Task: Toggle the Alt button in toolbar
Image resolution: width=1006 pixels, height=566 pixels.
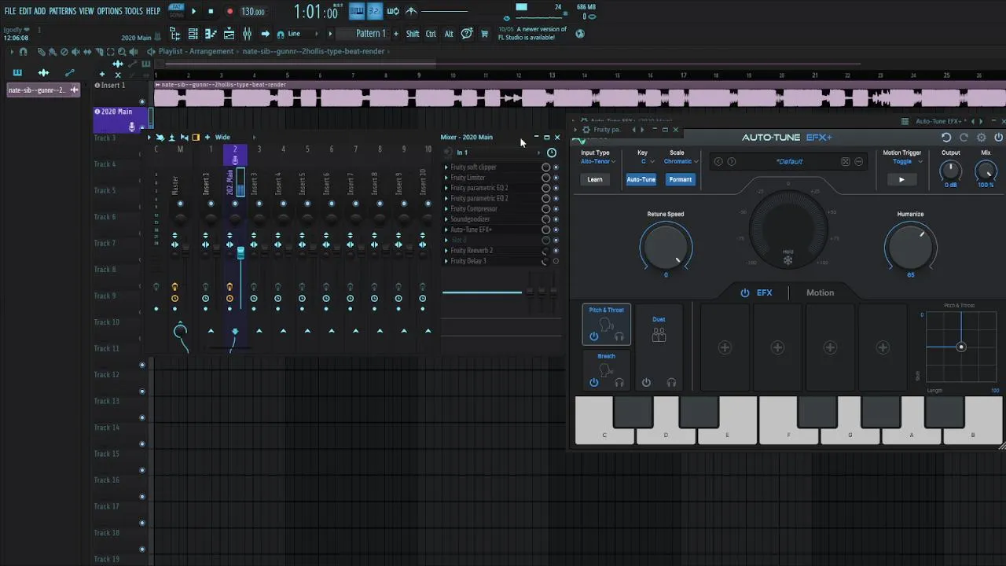Action: point(449,34)
